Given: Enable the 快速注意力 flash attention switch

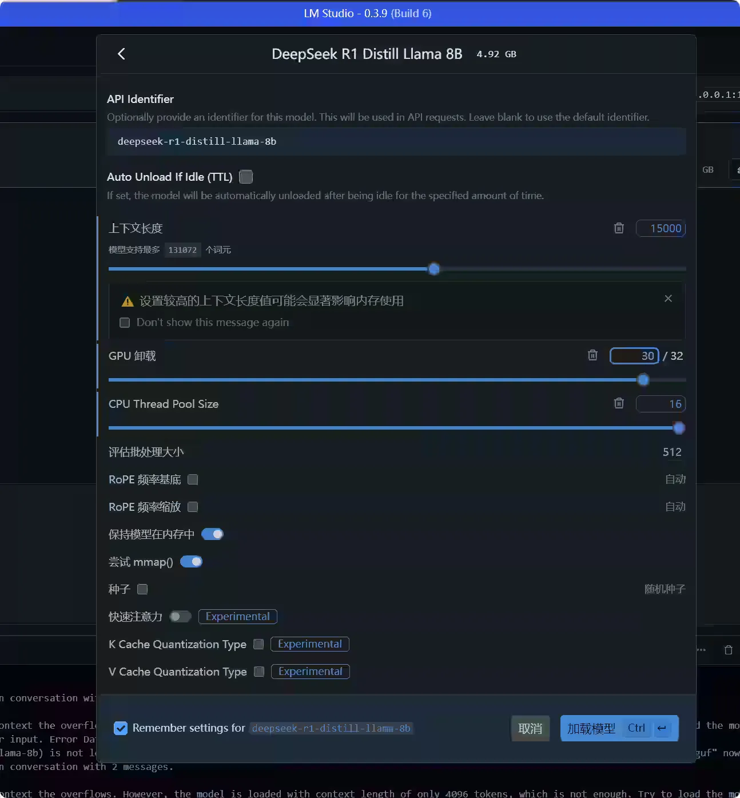Looking at the screenshot, I should pos(180,617).
